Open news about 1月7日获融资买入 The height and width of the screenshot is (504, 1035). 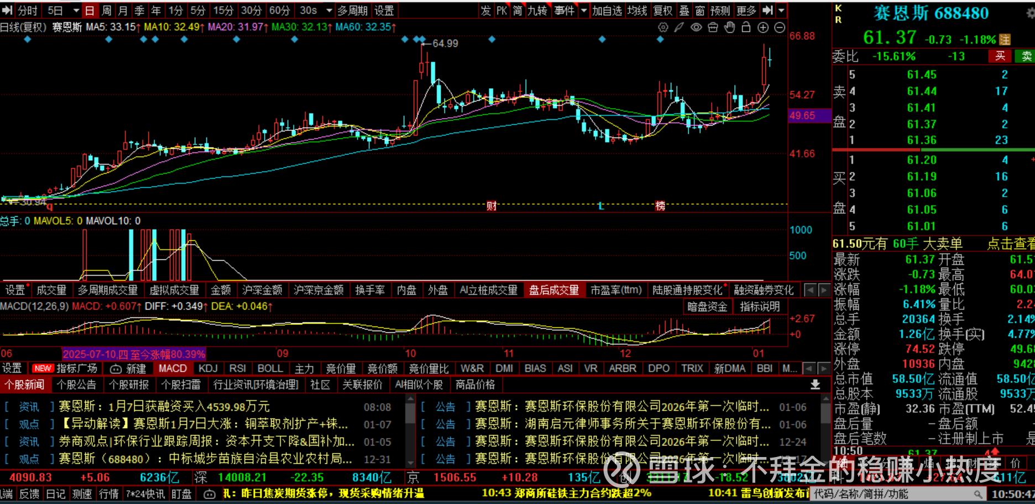coord(164,407)
